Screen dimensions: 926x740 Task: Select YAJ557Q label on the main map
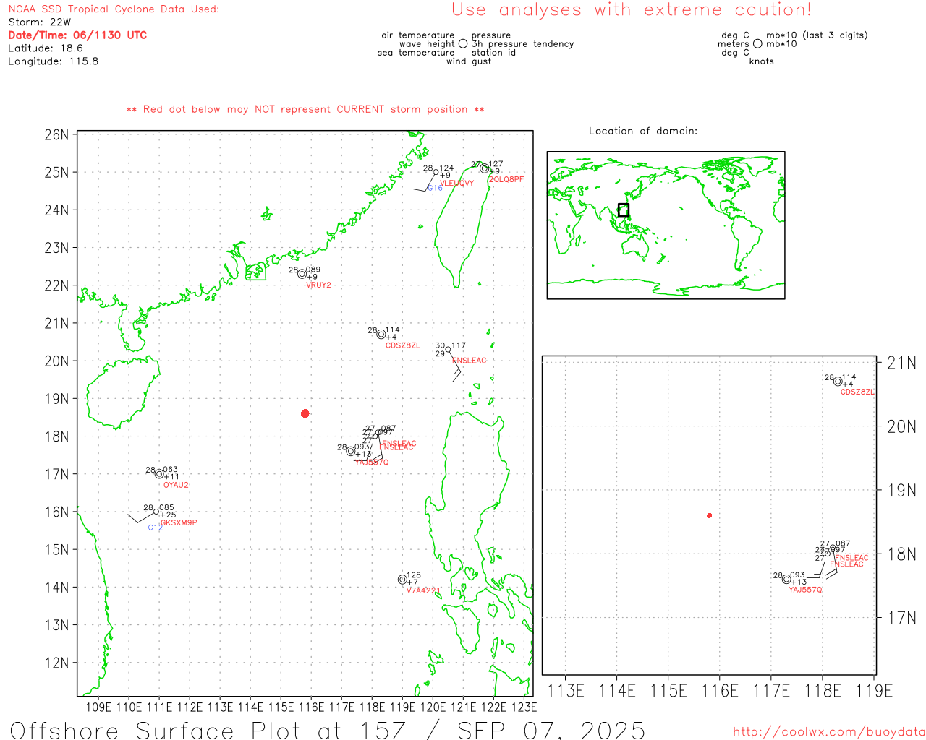coord(372,462)
